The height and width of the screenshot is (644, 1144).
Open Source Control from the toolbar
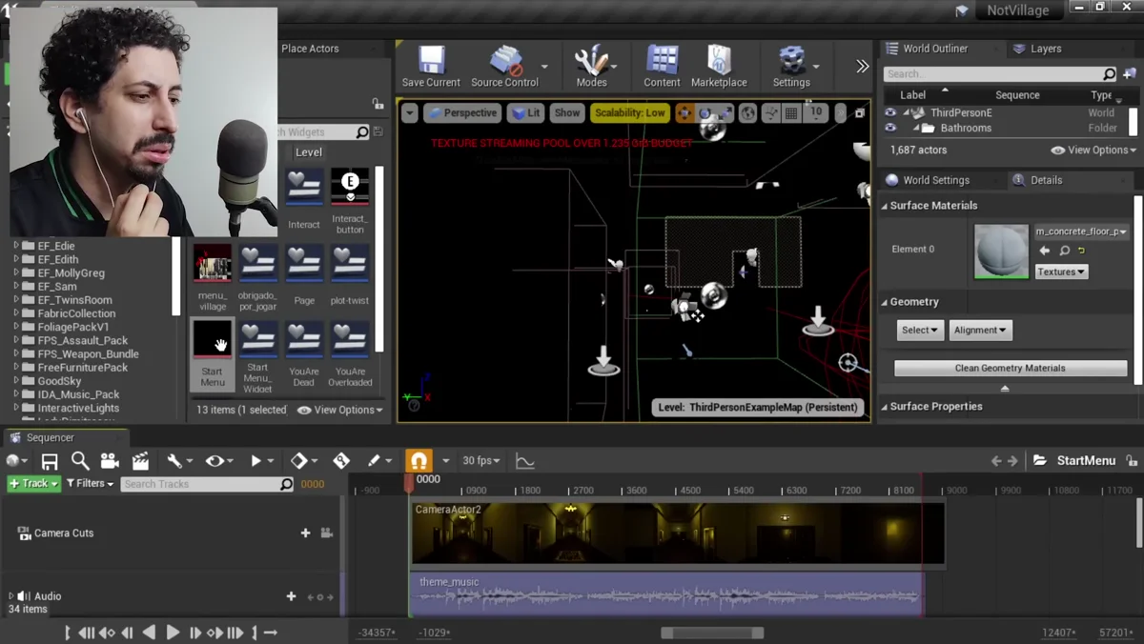pyautogui.click(x=505, y=67)
